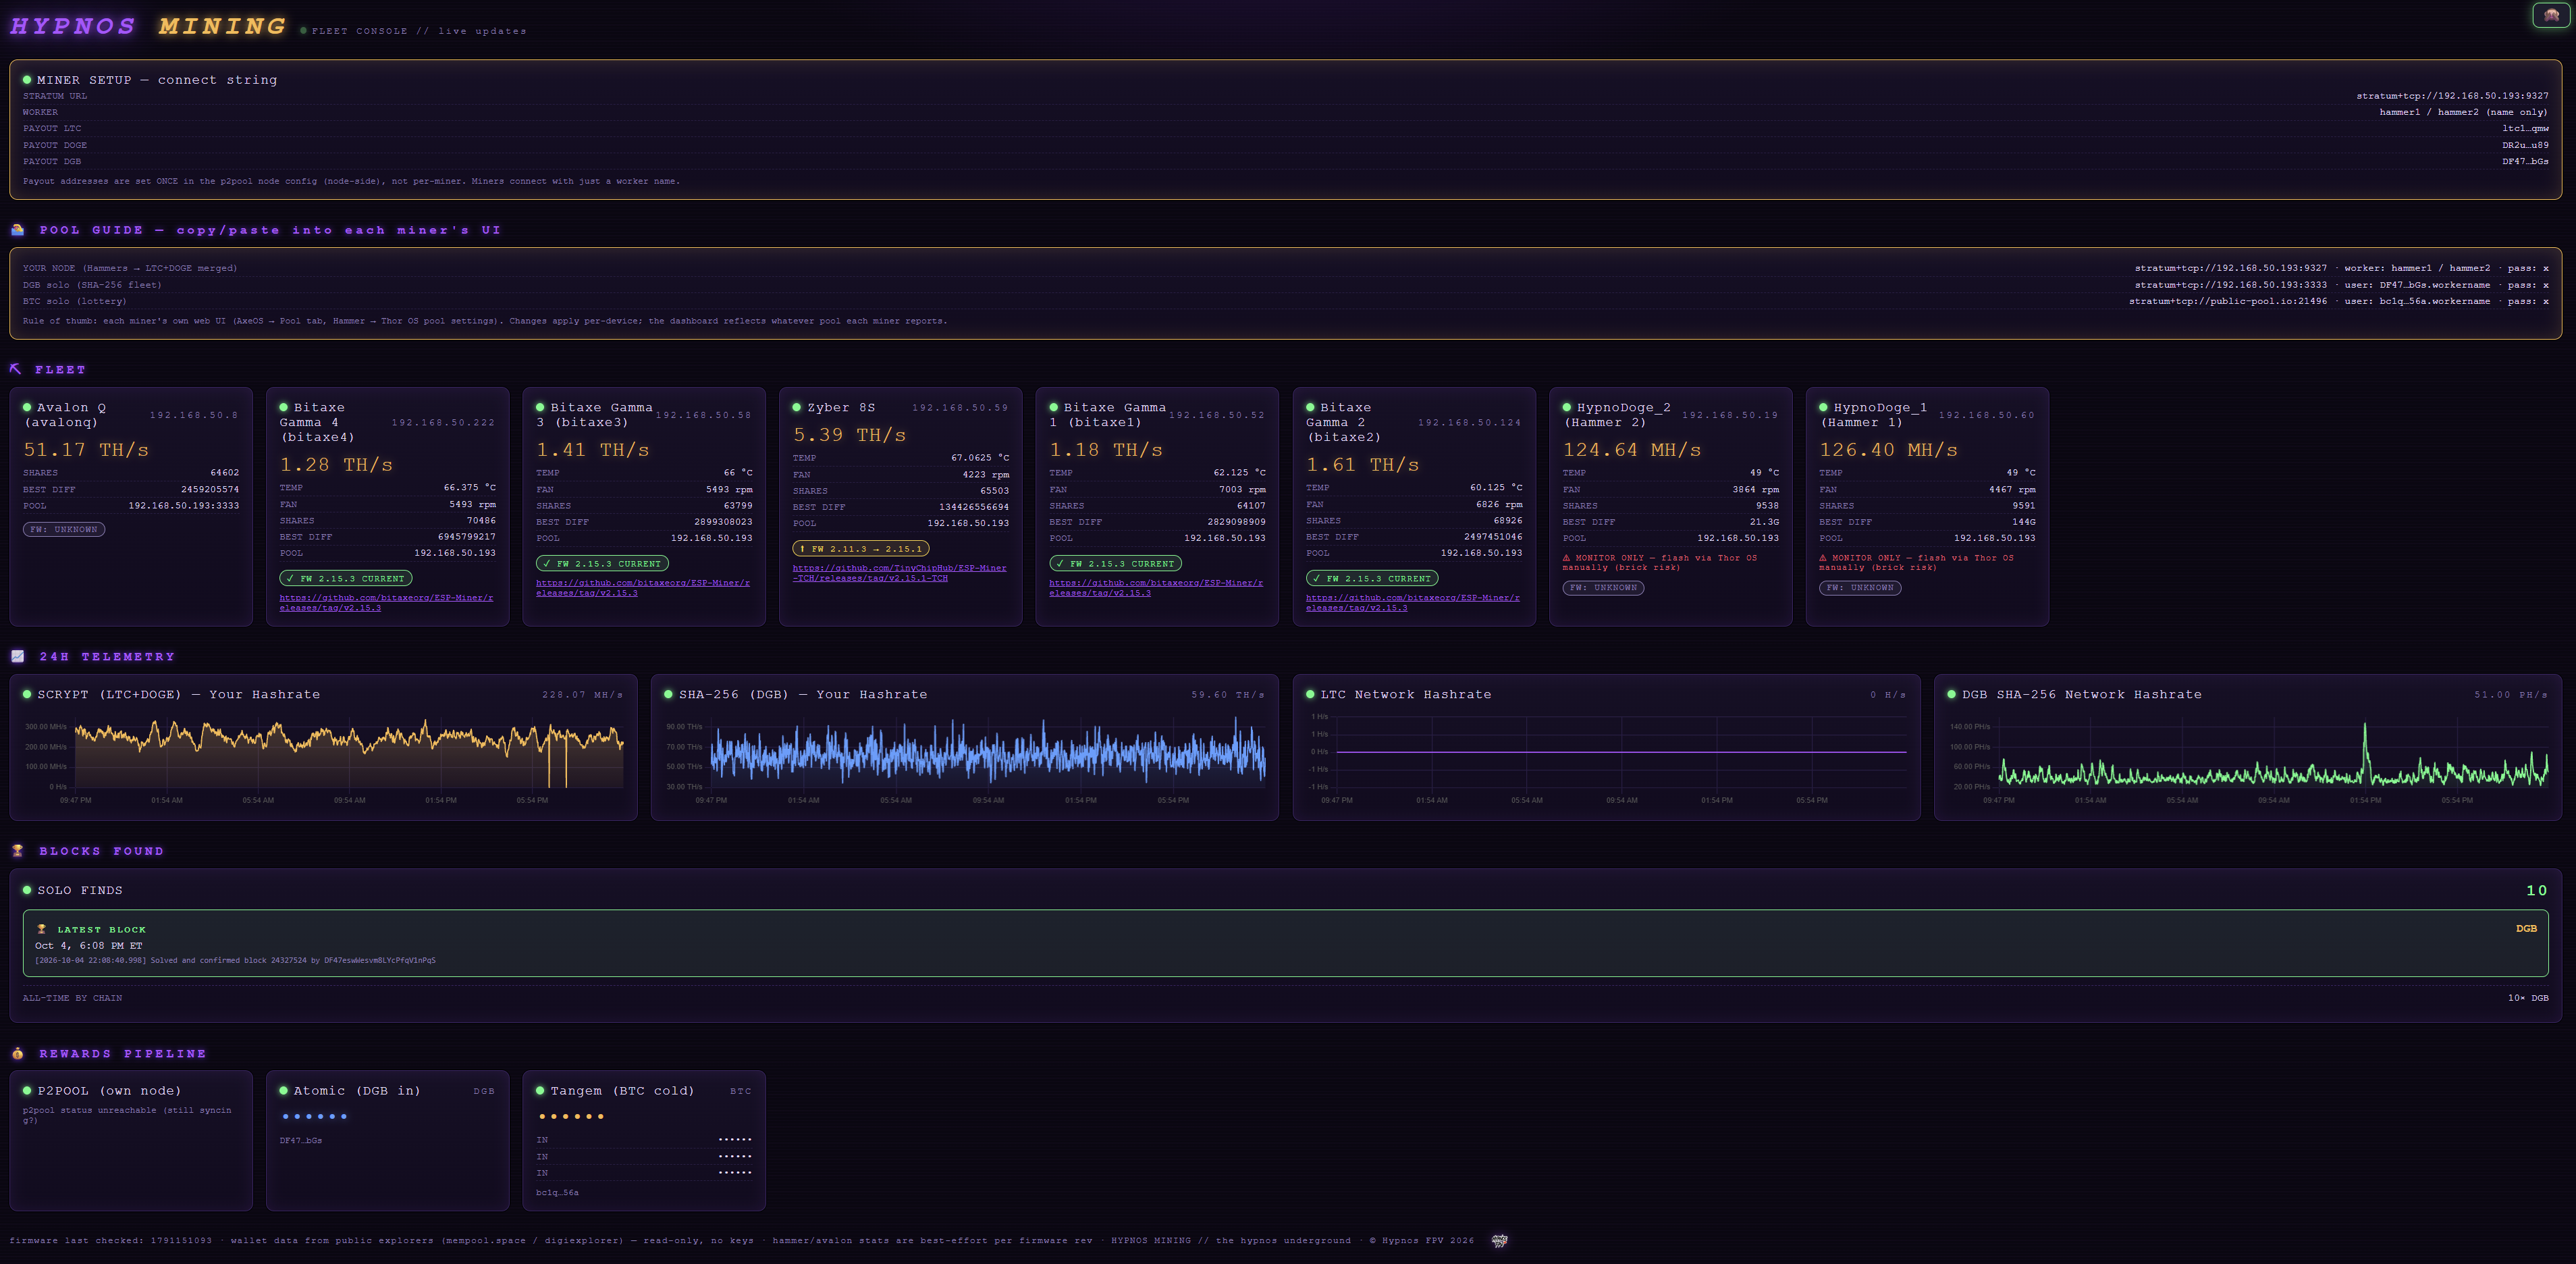Click status dot on Tangem (BTC cold) card

click(540, 1090)
